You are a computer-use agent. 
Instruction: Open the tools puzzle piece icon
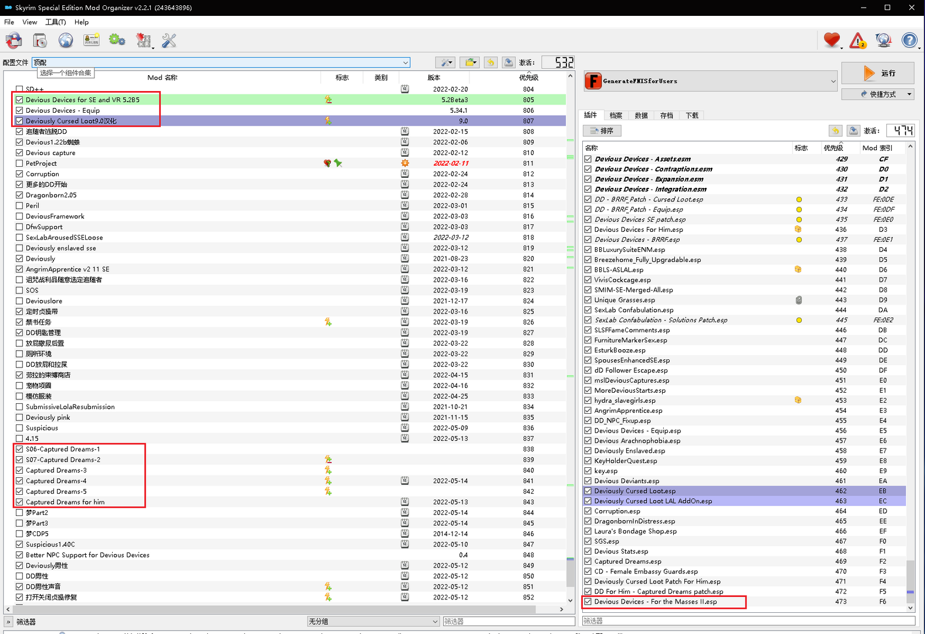click(x=143, y=41)
